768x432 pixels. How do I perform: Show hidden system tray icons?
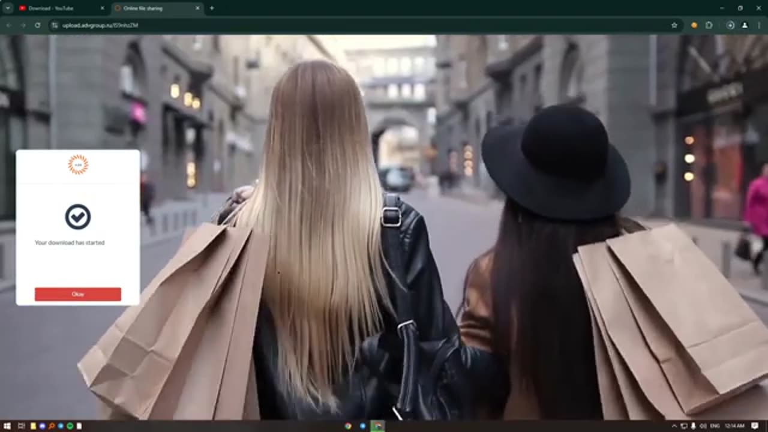coord(674,426)
